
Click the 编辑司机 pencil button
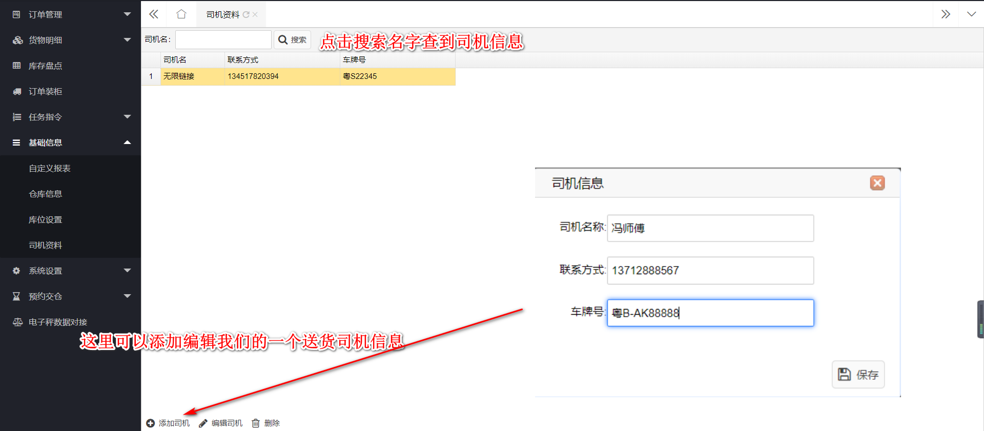221,423
